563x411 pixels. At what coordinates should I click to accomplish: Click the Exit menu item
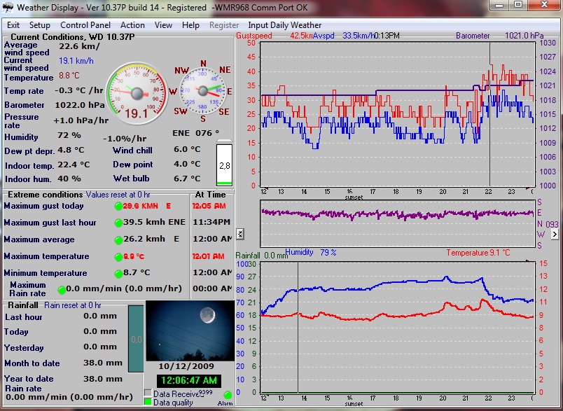pos(13,25)
